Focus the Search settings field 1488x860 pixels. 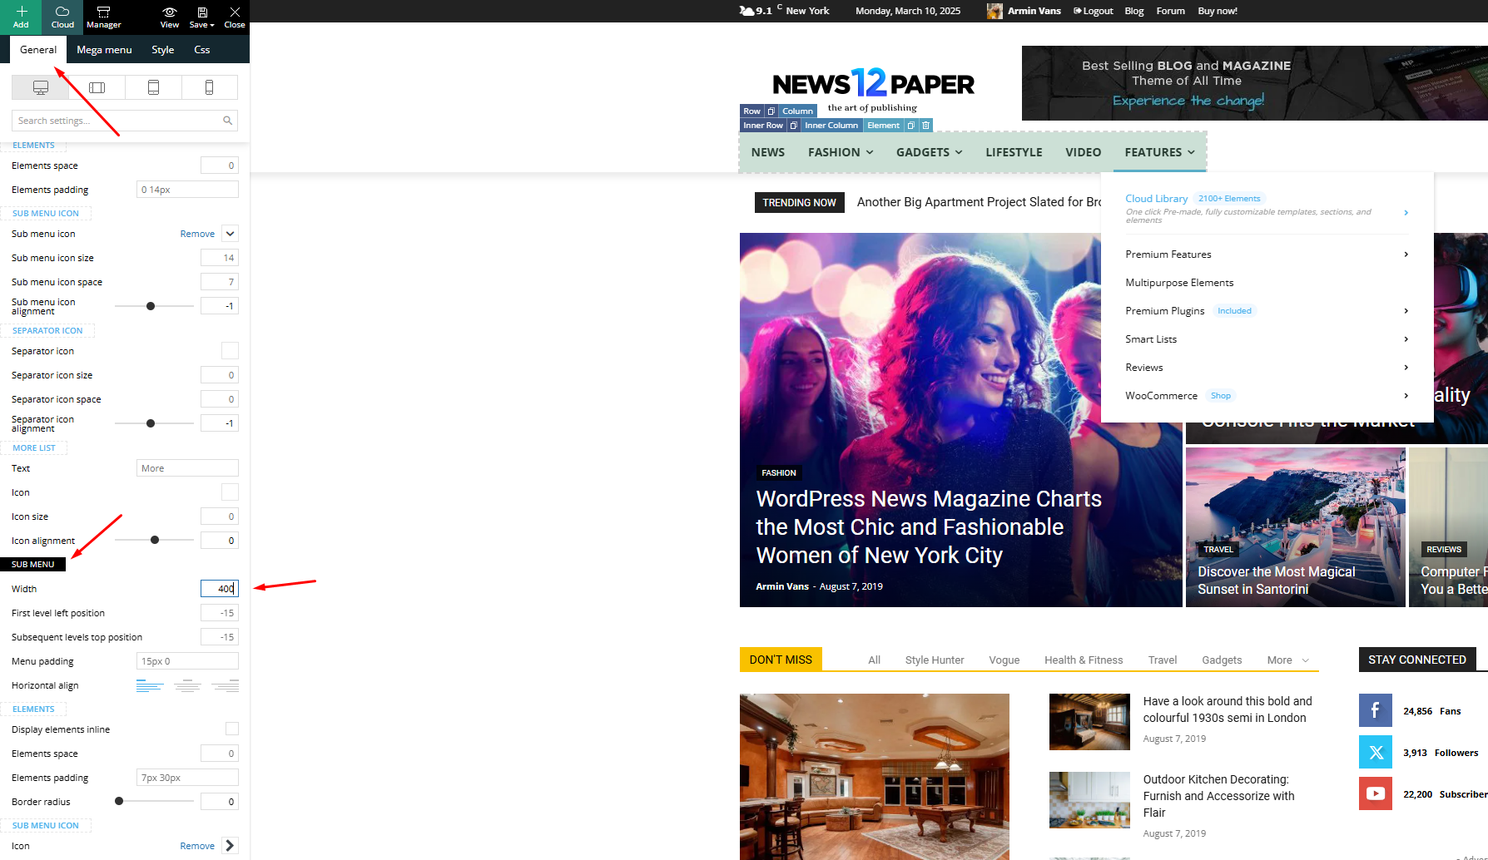[125, 121]
